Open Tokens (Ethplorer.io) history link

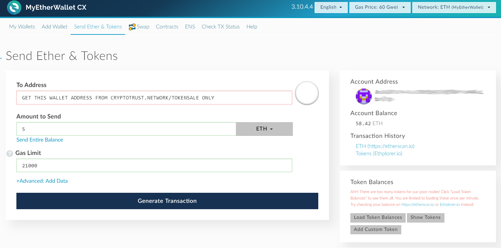pos(379,153)
